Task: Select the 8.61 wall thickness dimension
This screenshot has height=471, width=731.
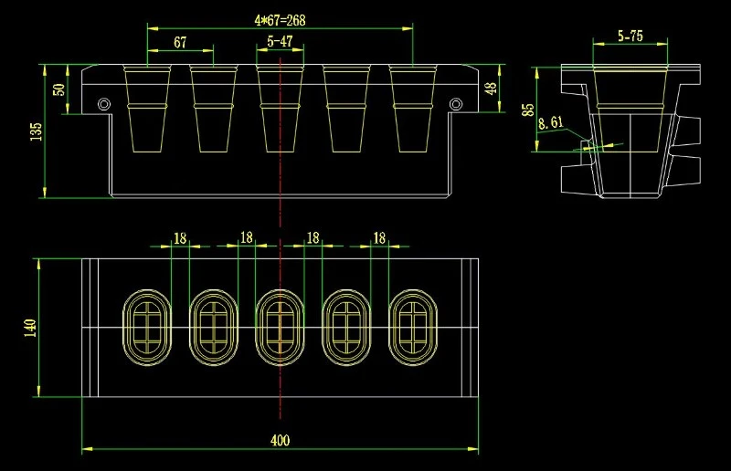Action: point(551,123)
